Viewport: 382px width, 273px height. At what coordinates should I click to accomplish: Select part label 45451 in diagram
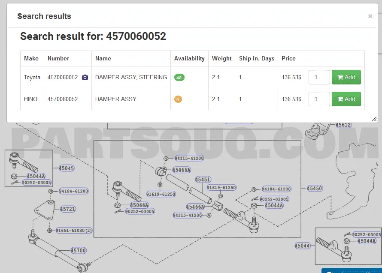point(203,180)
